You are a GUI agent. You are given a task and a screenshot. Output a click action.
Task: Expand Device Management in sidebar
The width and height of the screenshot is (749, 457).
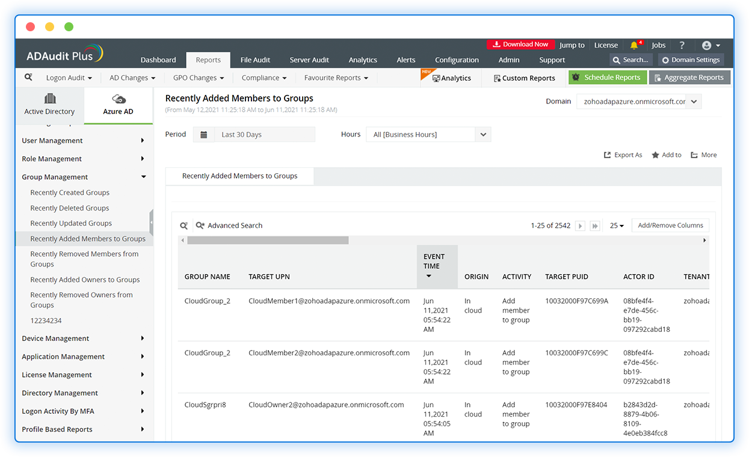[84, 339]
